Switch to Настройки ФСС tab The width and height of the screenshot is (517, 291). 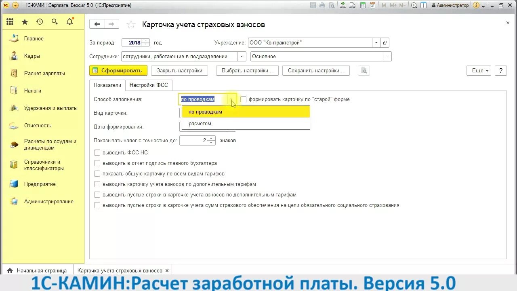coord(149,85)
